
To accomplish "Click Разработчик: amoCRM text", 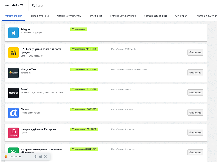I will coord(123,109).
